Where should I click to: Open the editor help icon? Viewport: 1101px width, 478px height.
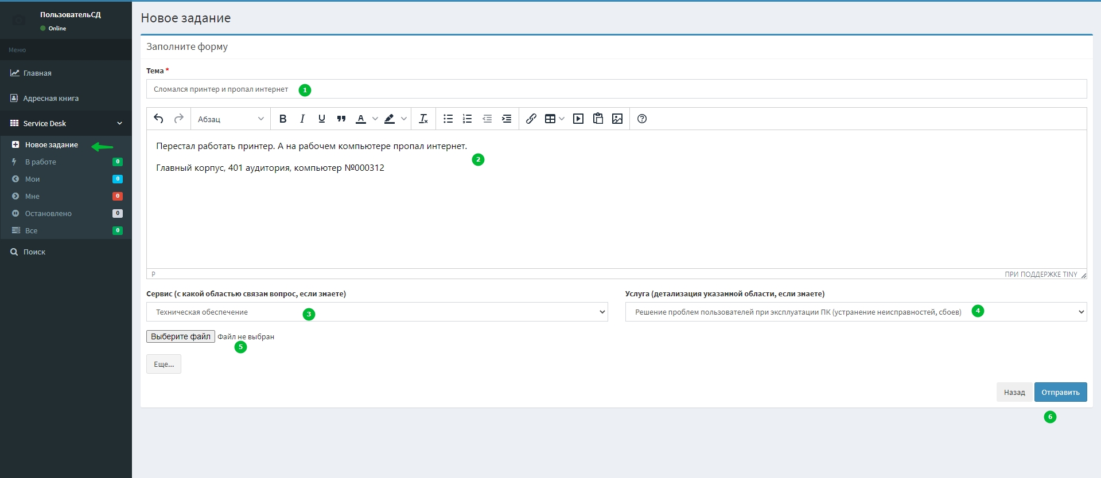click(642, 119)
